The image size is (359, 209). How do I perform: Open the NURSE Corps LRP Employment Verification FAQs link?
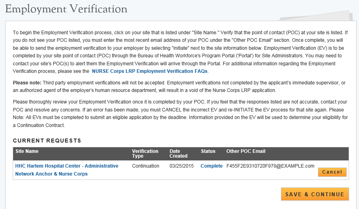pos(150,71)
